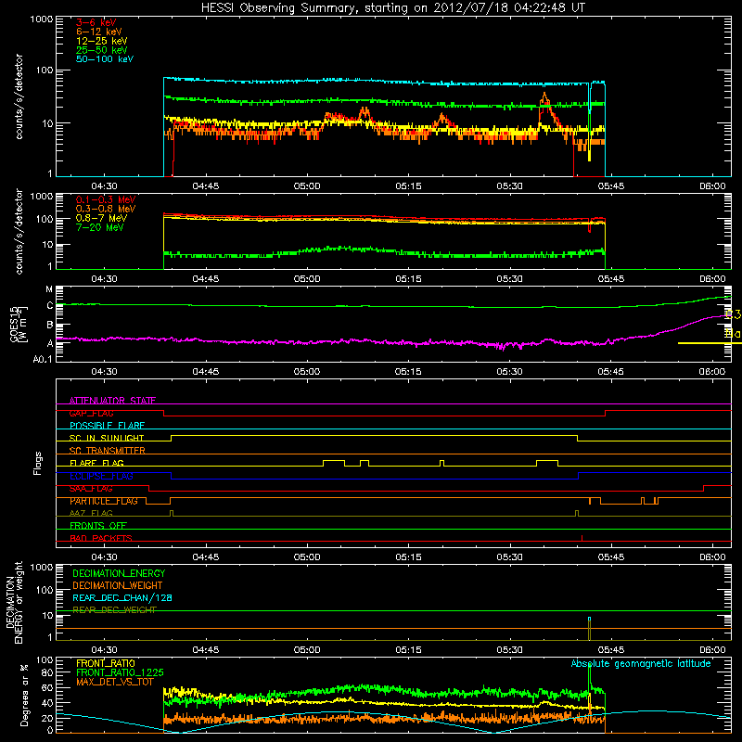Pick the SAA_FLAG label
The width and height of the screenshot is (742, 742).
tap(91, 489)
